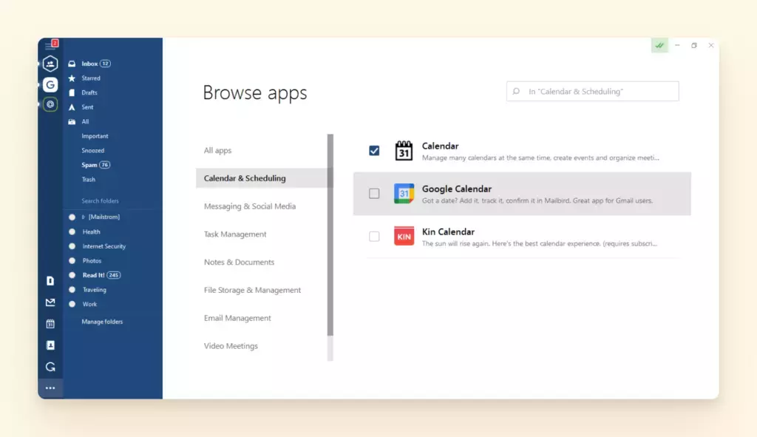Click the Calendar app description text

(x=540, y=158)
